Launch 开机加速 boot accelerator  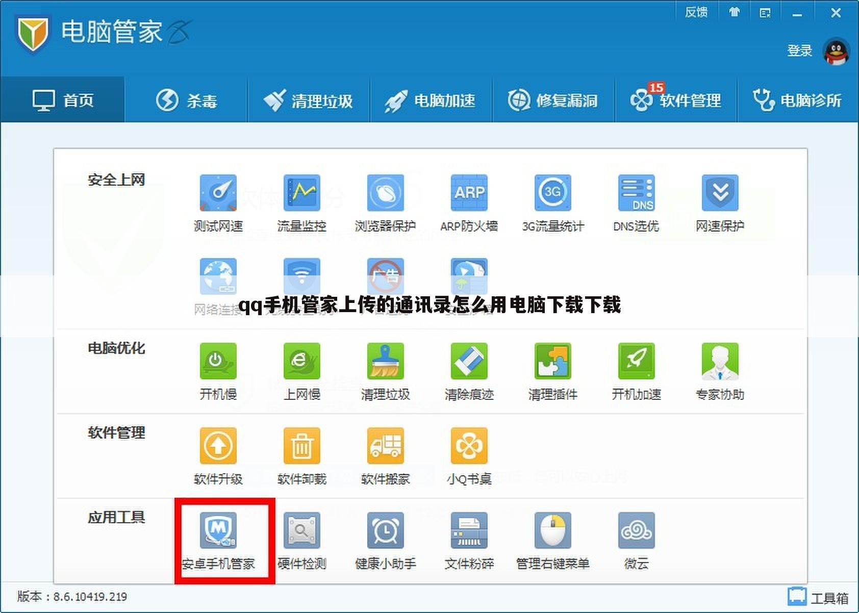point(636,372)
